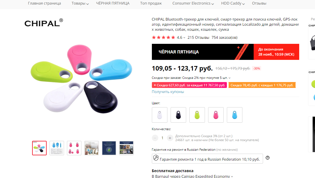Toggle the 1-year repair warranty option
Viewport: 315px width, 178px height.
(x=207, y=159)
